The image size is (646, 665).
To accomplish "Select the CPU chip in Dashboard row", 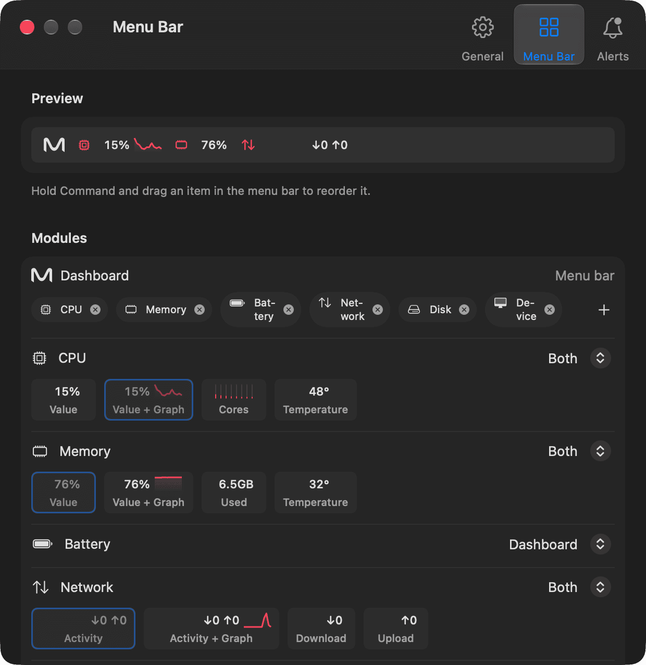I will (69, 310).
